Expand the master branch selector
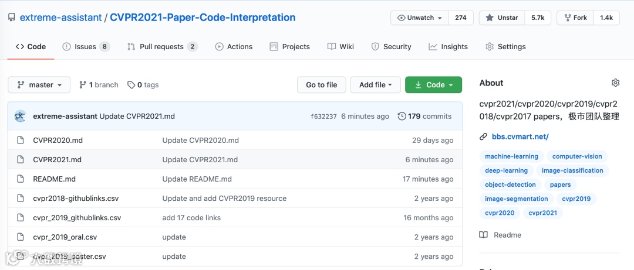The width and height of the screenshot is (634, 270). pyautogui.click(x=39, y=85)
